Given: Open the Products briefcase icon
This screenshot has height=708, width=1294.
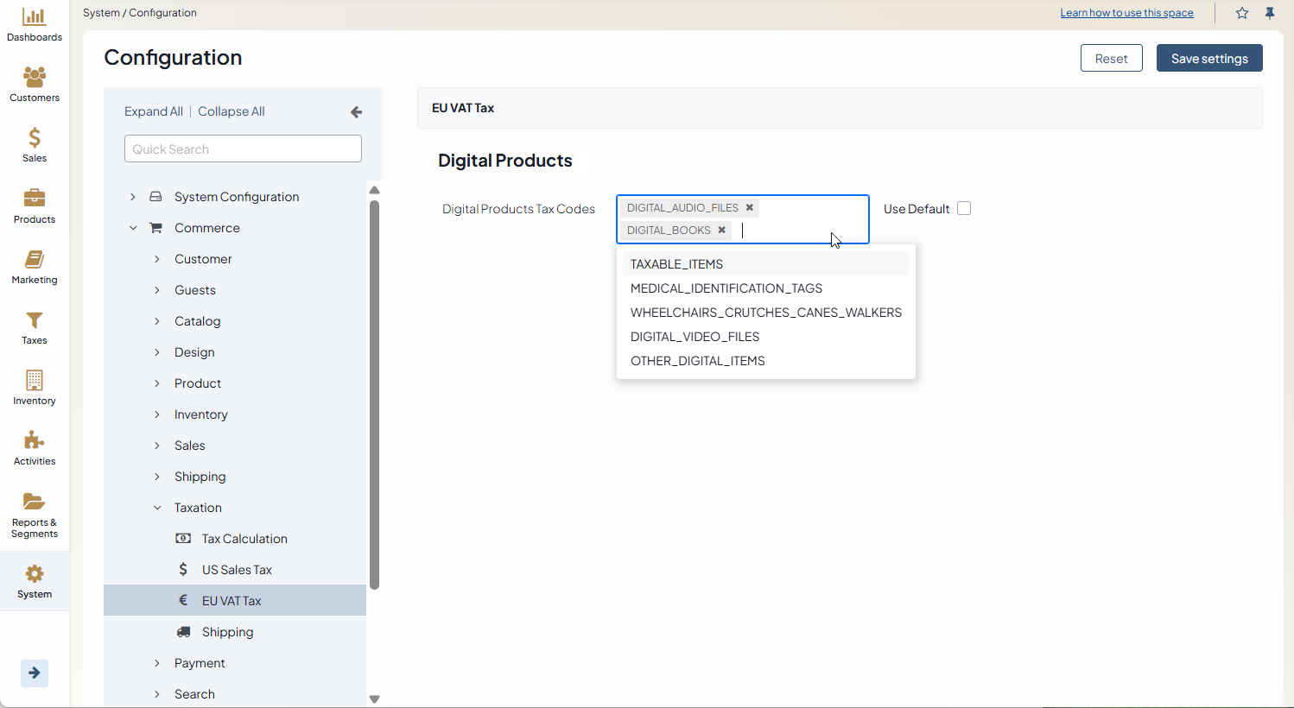Looking at the screenshot, I should 35,205.
